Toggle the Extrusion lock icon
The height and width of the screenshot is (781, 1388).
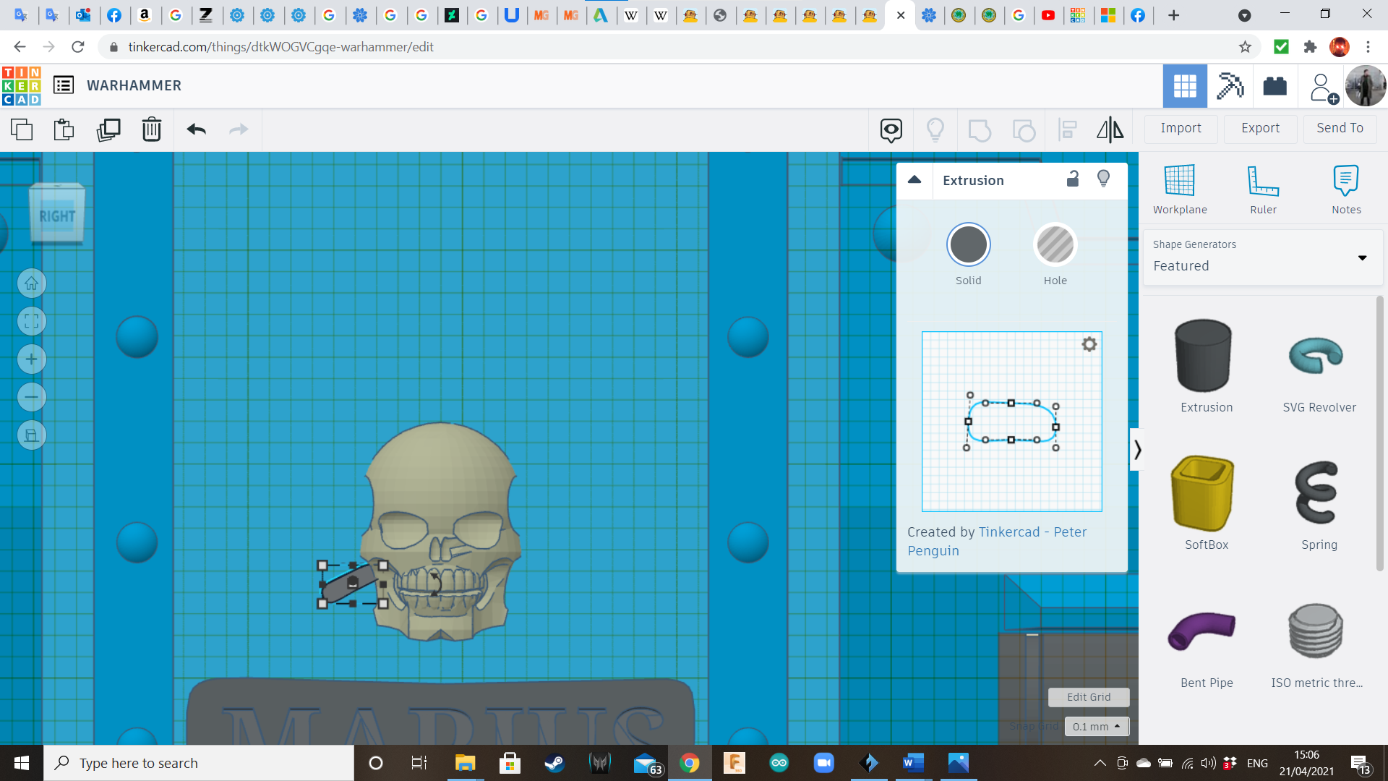point(1073,179)
